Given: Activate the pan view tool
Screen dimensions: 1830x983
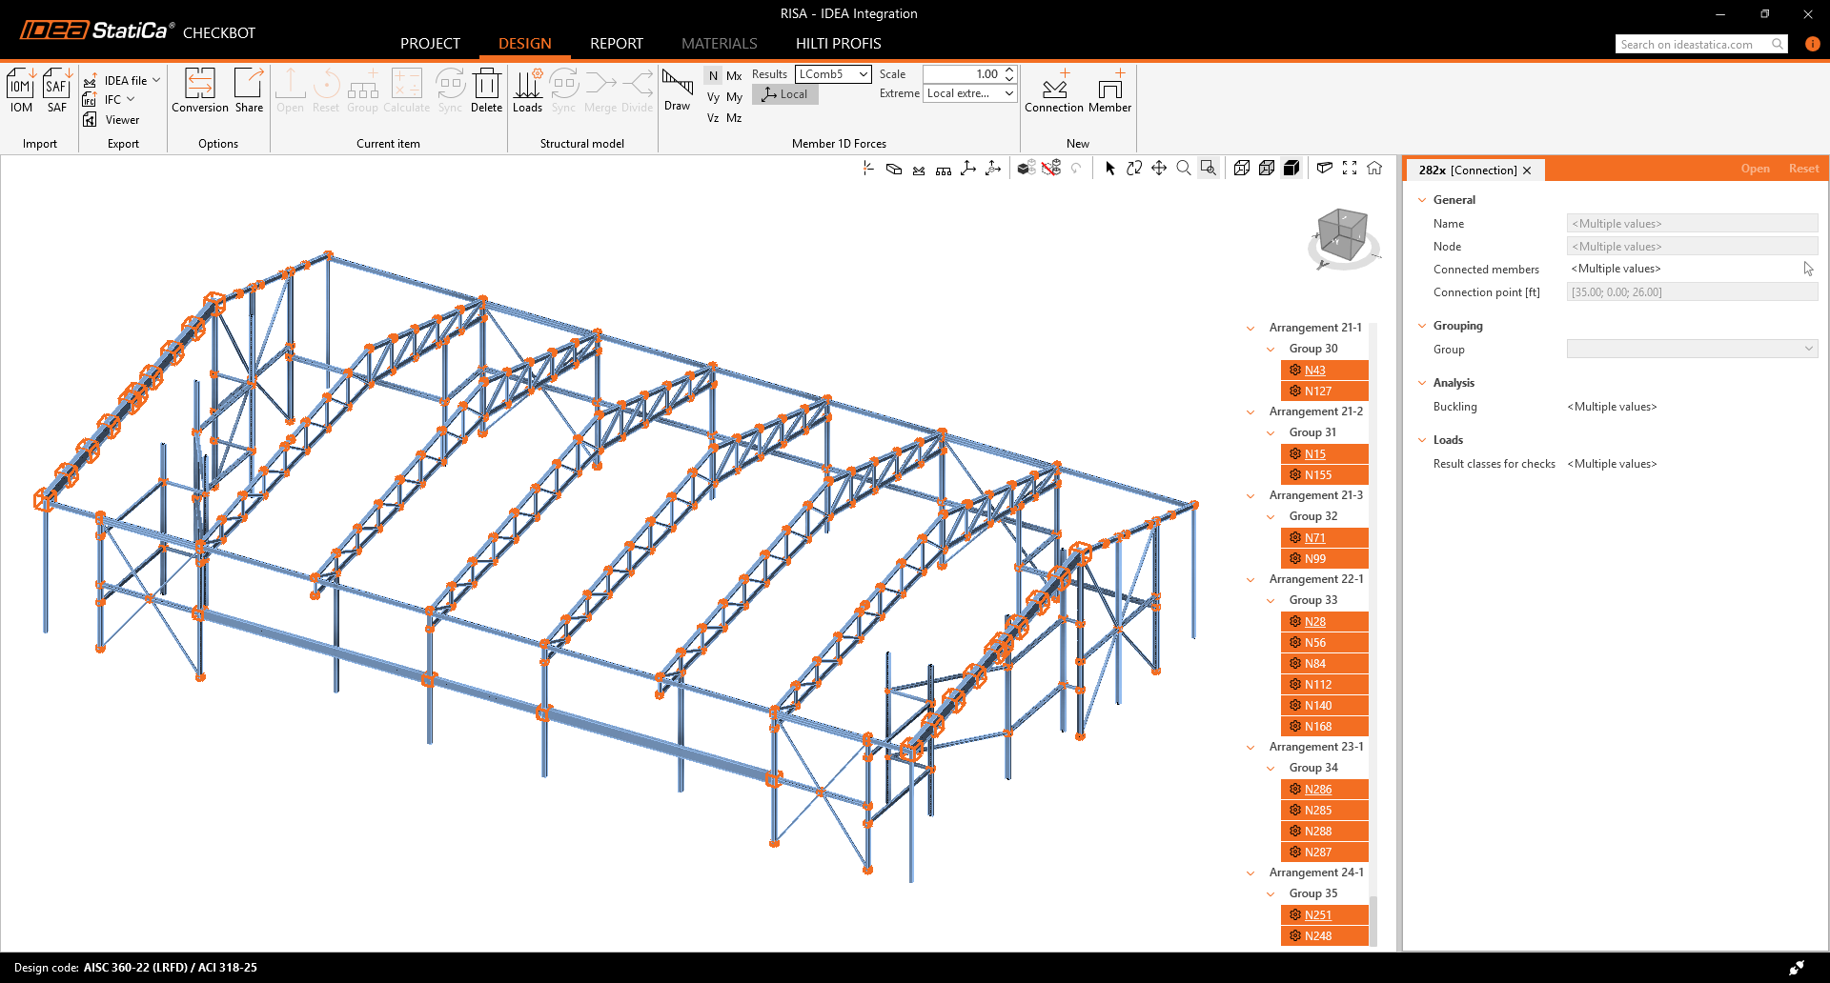Looking at the screenshot, I should click(1159, 168).
